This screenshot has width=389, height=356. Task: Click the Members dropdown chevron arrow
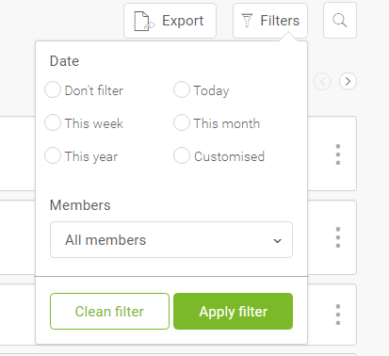point(277,241)
